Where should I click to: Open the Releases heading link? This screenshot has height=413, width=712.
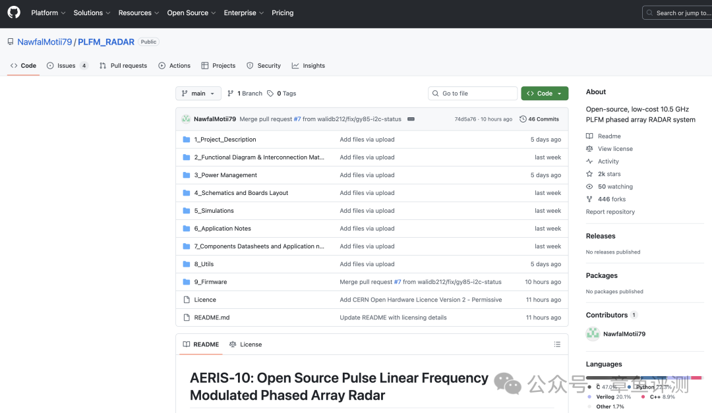[x=601, y=236]
